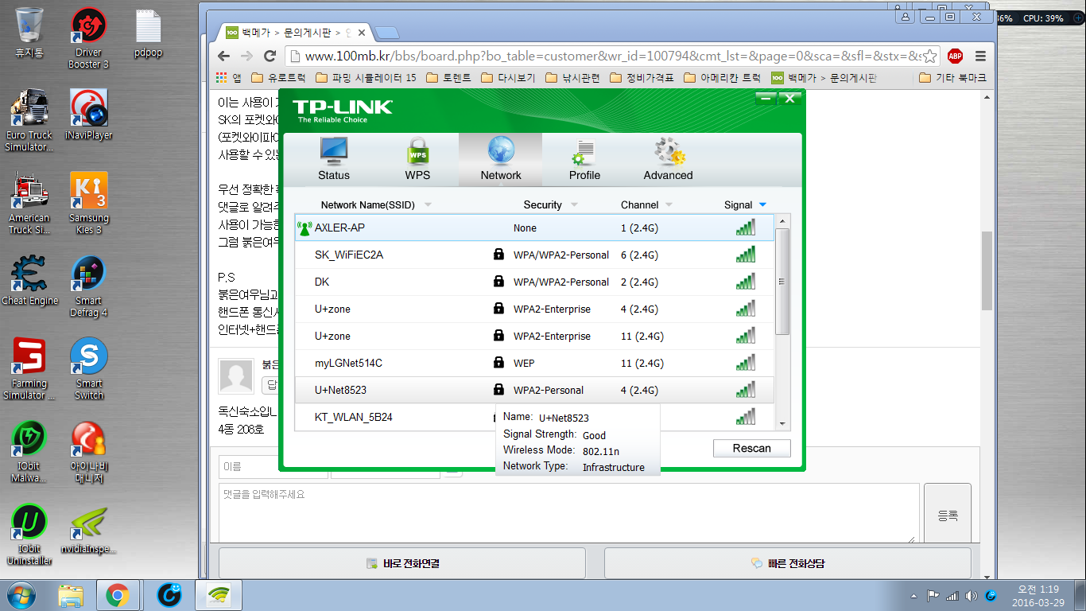Click the 바로 전화연결 button
Screen dimensions: 1086x611
click(x=402, y=563)
